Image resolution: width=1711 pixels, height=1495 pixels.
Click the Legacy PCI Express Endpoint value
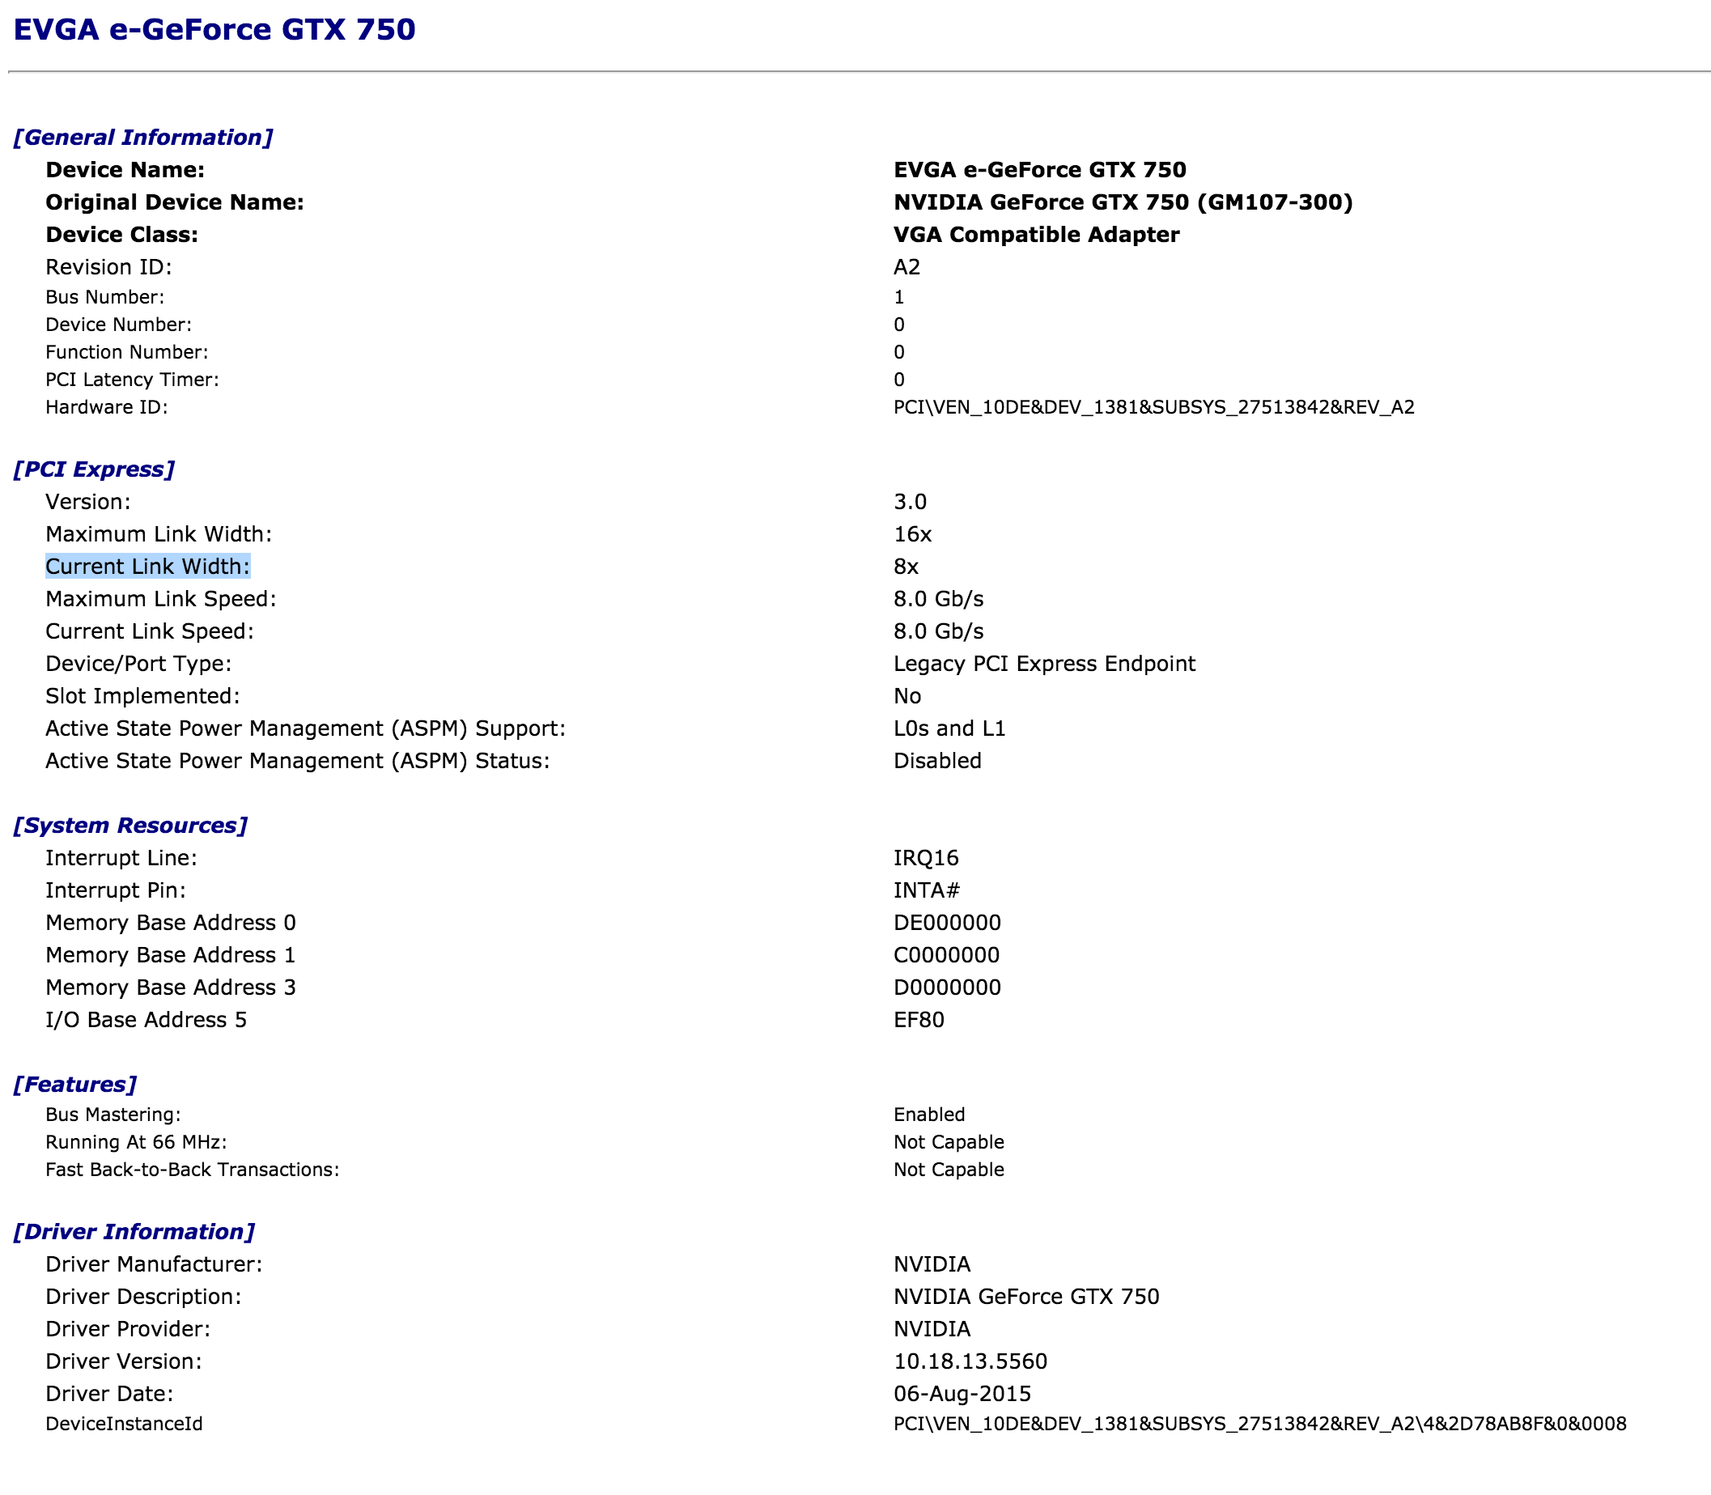click(1044, 664)
